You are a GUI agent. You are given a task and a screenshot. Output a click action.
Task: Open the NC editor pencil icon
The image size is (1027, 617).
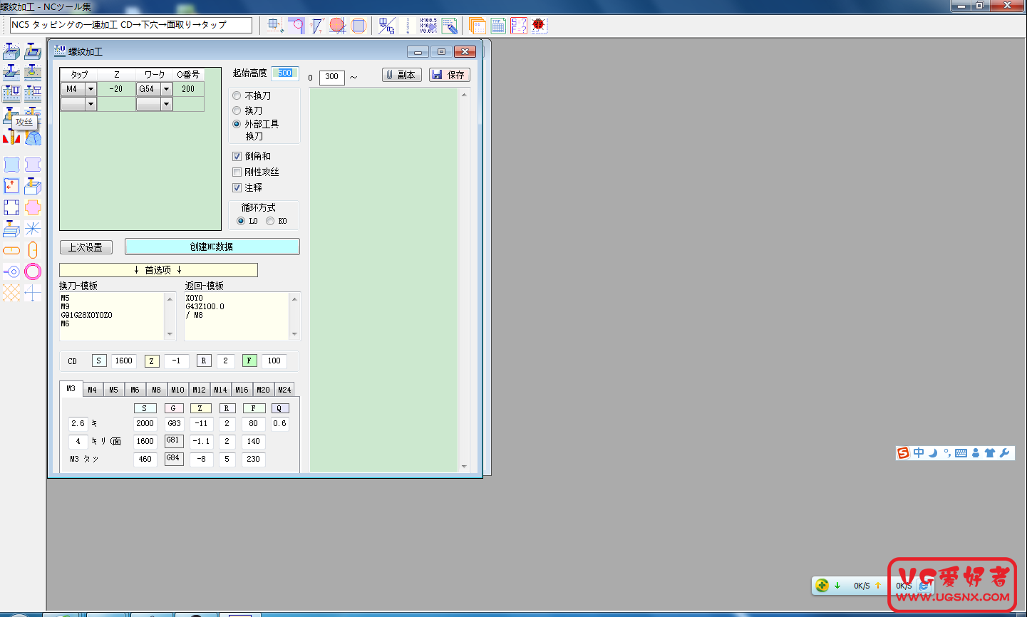[449, 26]
